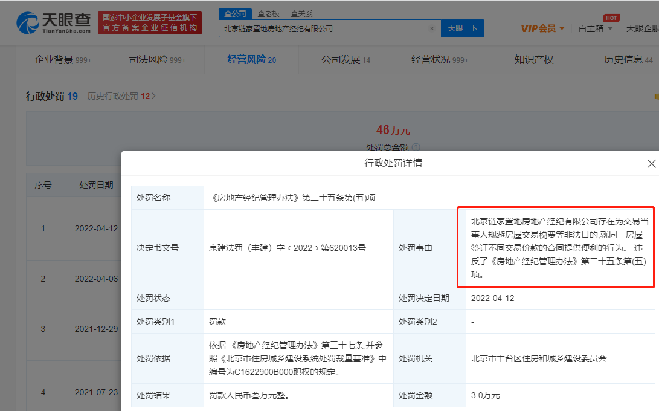
Task: Expand the 百宝箱 dropdown
Action: coord(595,28)
